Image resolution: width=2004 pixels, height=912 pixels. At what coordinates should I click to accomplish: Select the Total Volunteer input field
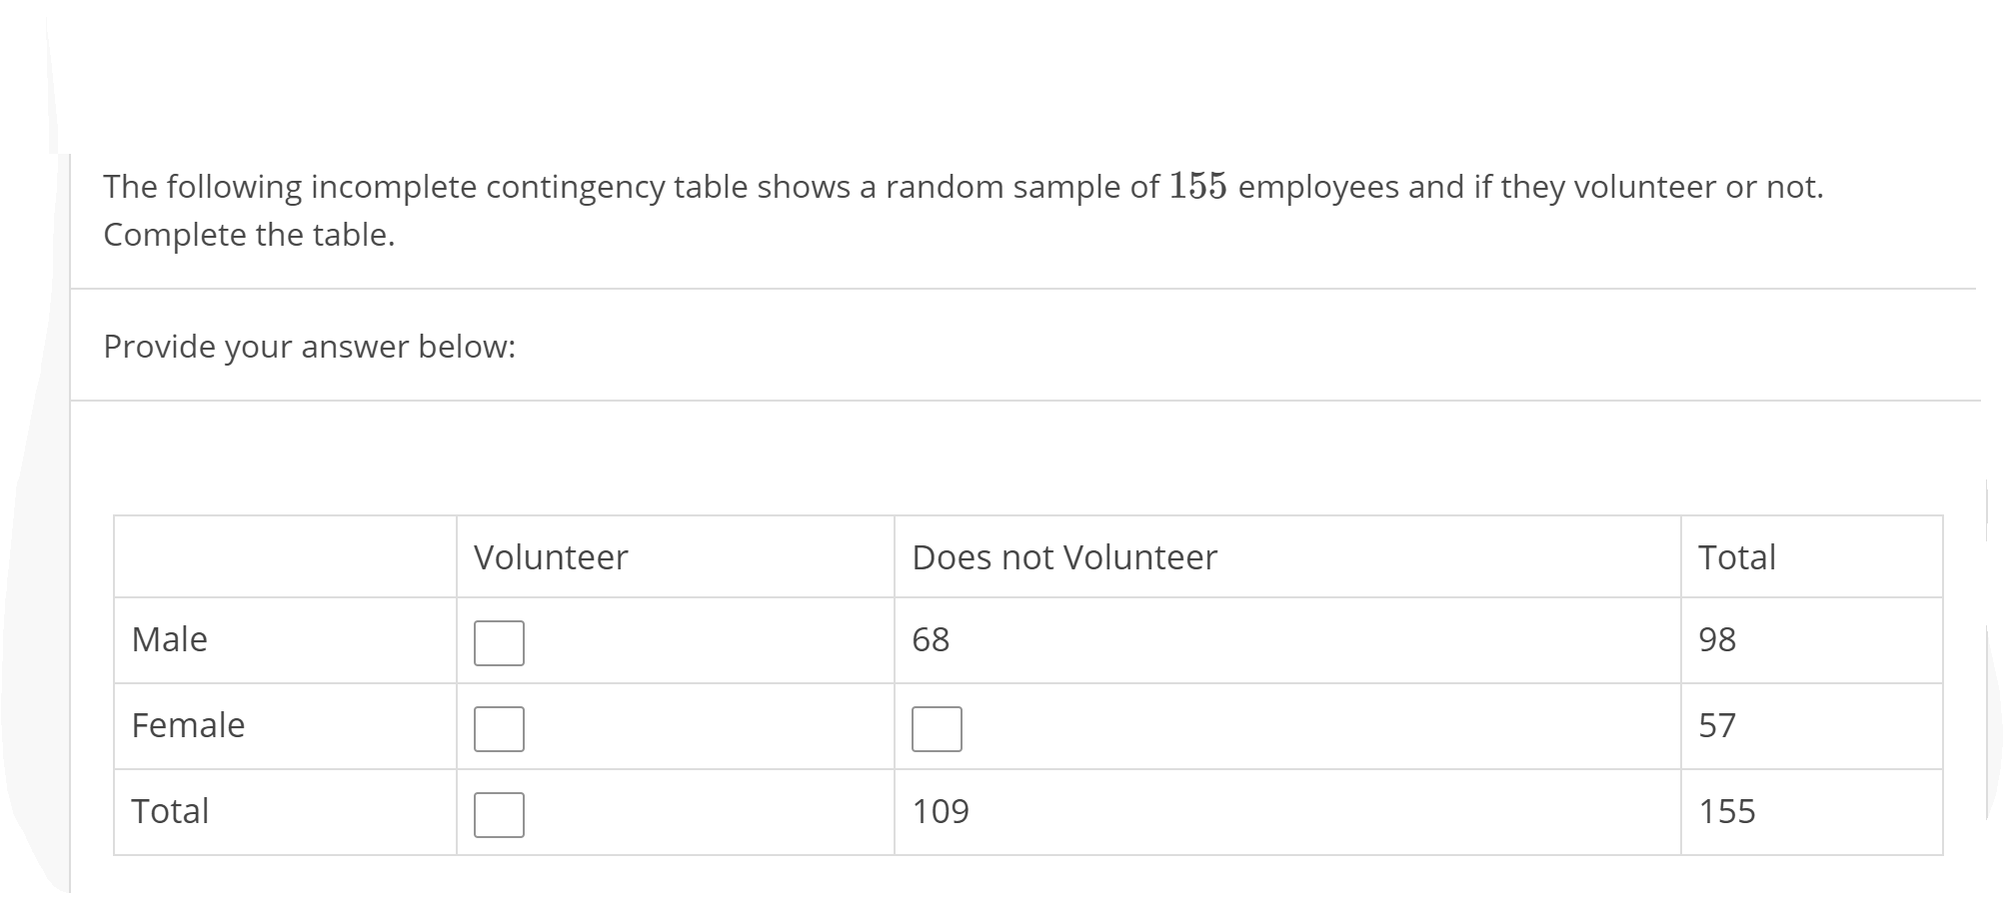pos(497,815)
